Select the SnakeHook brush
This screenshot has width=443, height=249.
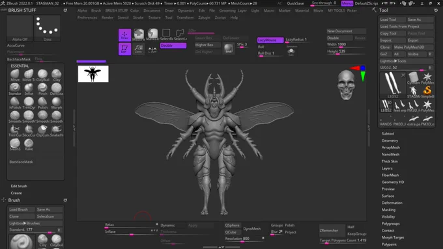57,130
